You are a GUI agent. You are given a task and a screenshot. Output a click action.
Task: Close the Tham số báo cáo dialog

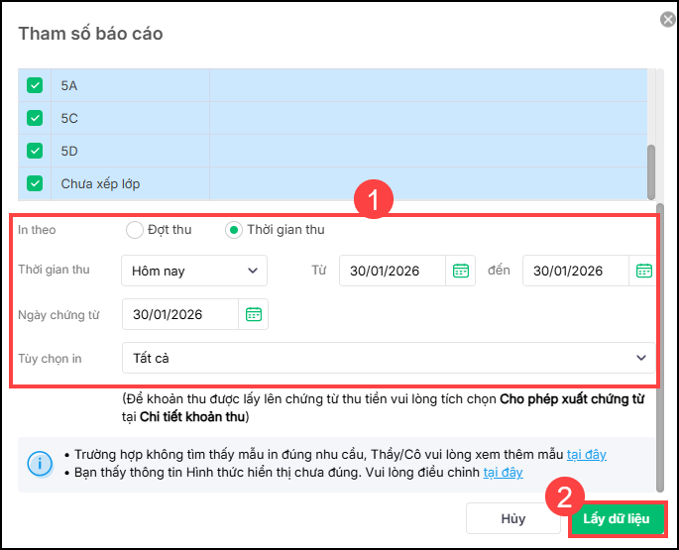[667, 19]
